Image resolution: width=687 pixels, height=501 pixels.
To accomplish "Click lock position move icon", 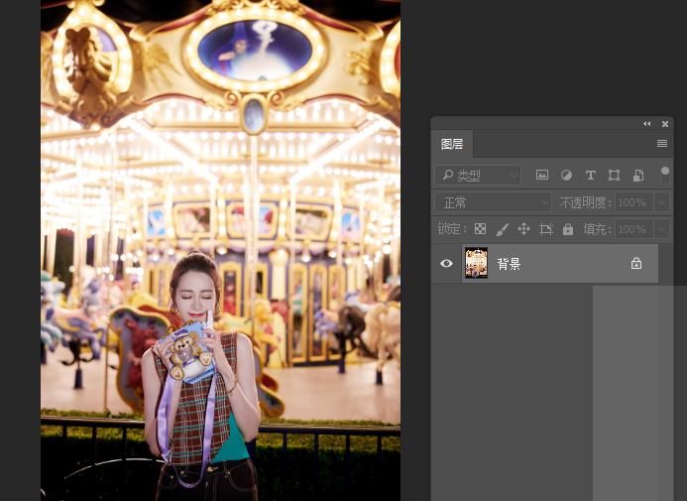I will 524,229.
